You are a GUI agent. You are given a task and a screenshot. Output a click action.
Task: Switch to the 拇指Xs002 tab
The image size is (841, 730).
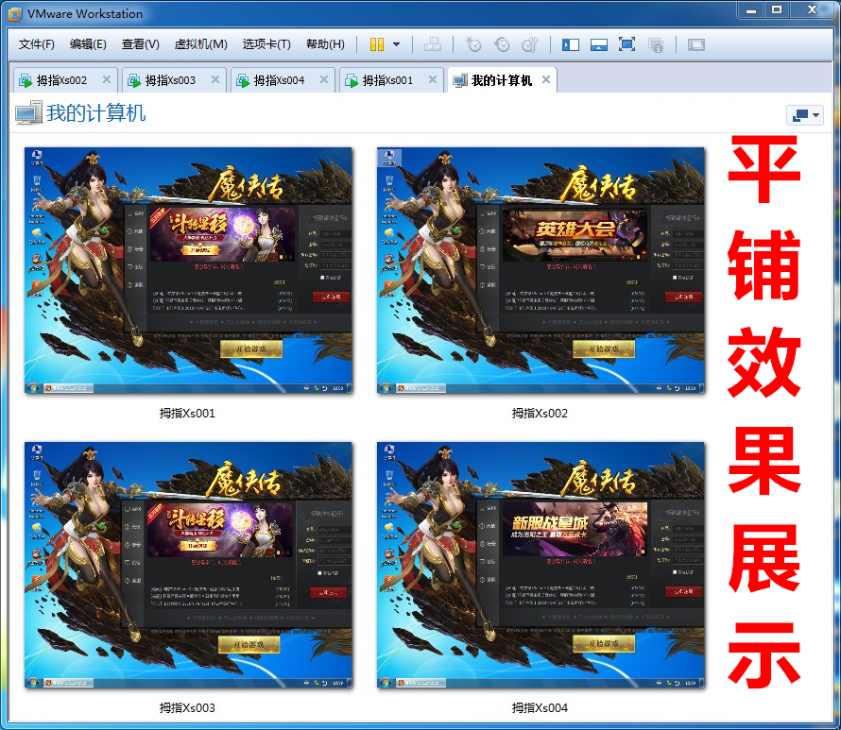(60, 80)
